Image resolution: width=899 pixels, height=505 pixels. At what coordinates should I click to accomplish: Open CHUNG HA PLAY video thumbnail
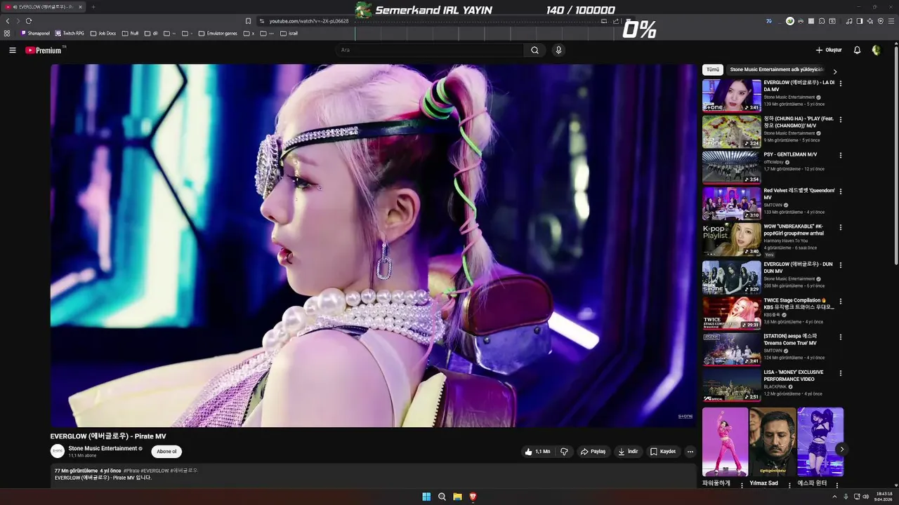tap(732, 131)
